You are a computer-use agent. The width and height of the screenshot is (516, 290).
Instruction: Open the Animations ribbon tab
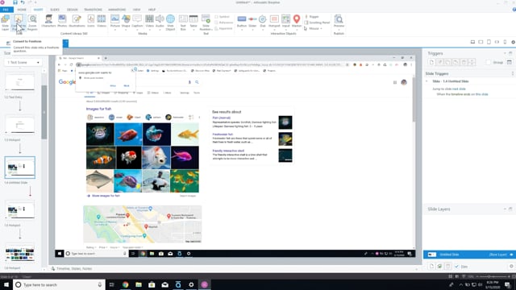click(x=117, y=10)
